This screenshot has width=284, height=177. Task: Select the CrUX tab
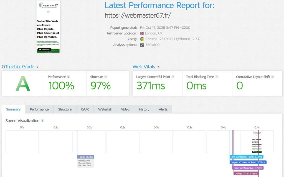tap(85, 109)
